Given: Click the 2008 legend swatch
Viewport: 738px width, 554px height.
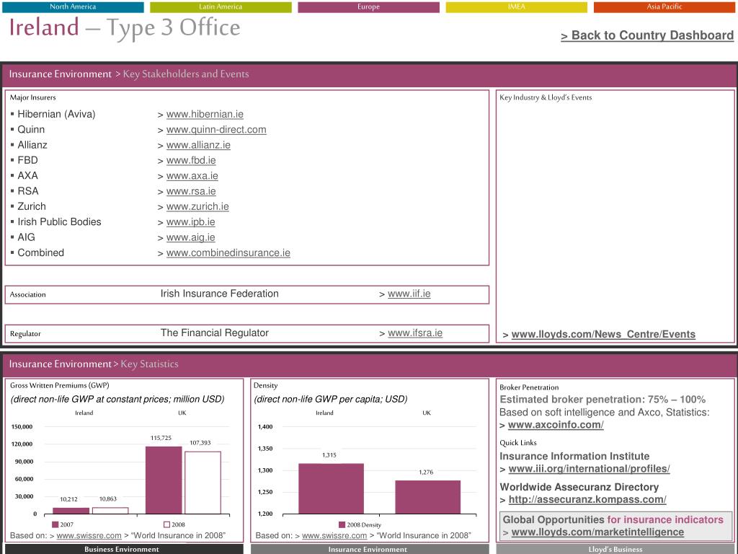Looking at the screenshot, I should coord(166,524).
